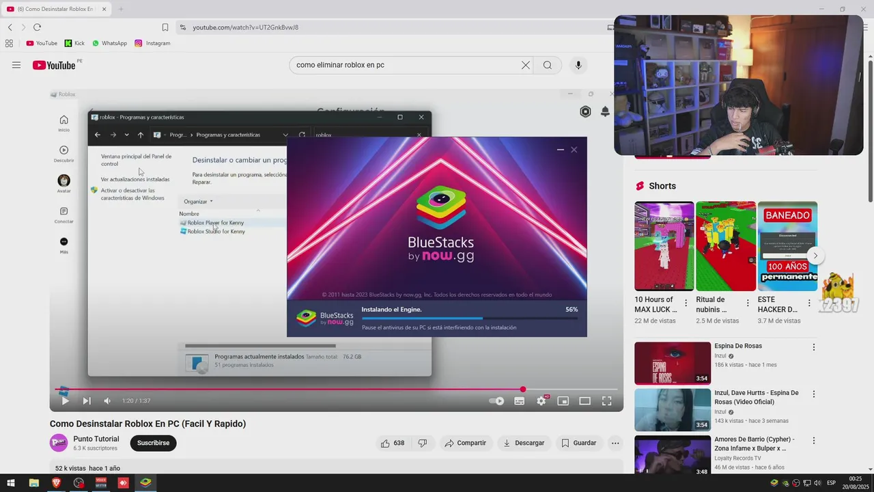Start voice search with the microphone

578,65
